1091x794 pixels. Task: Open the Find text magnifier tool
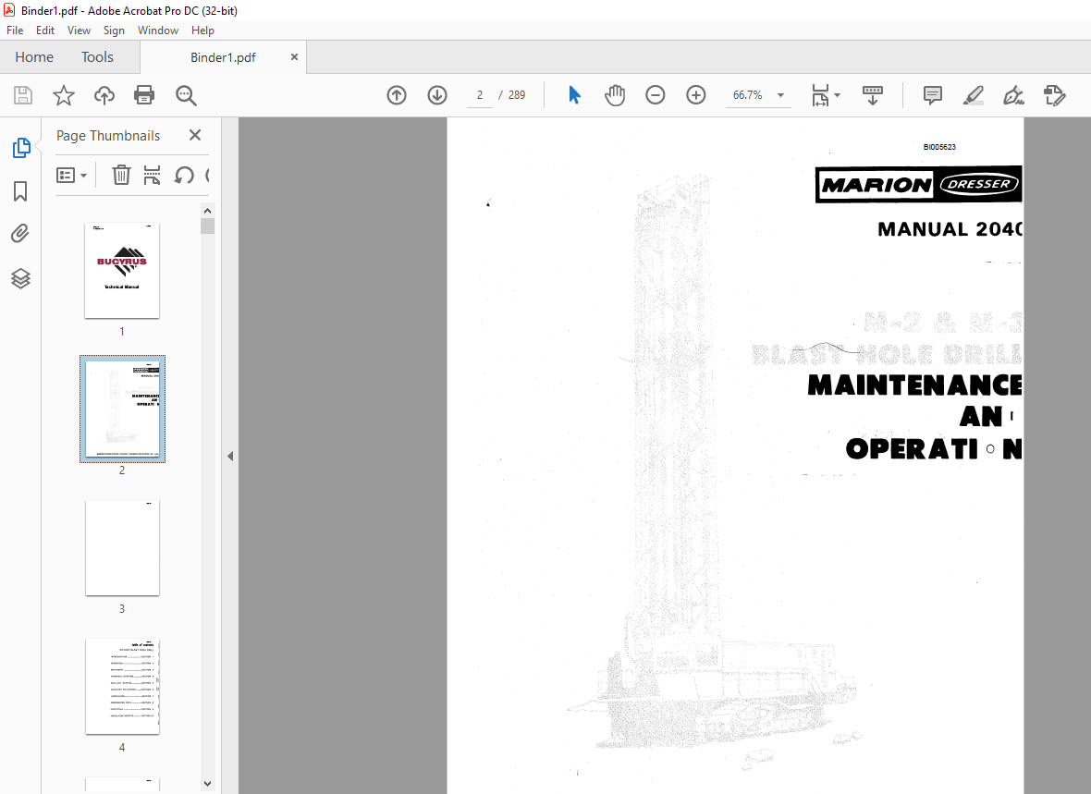click(186, 95)
